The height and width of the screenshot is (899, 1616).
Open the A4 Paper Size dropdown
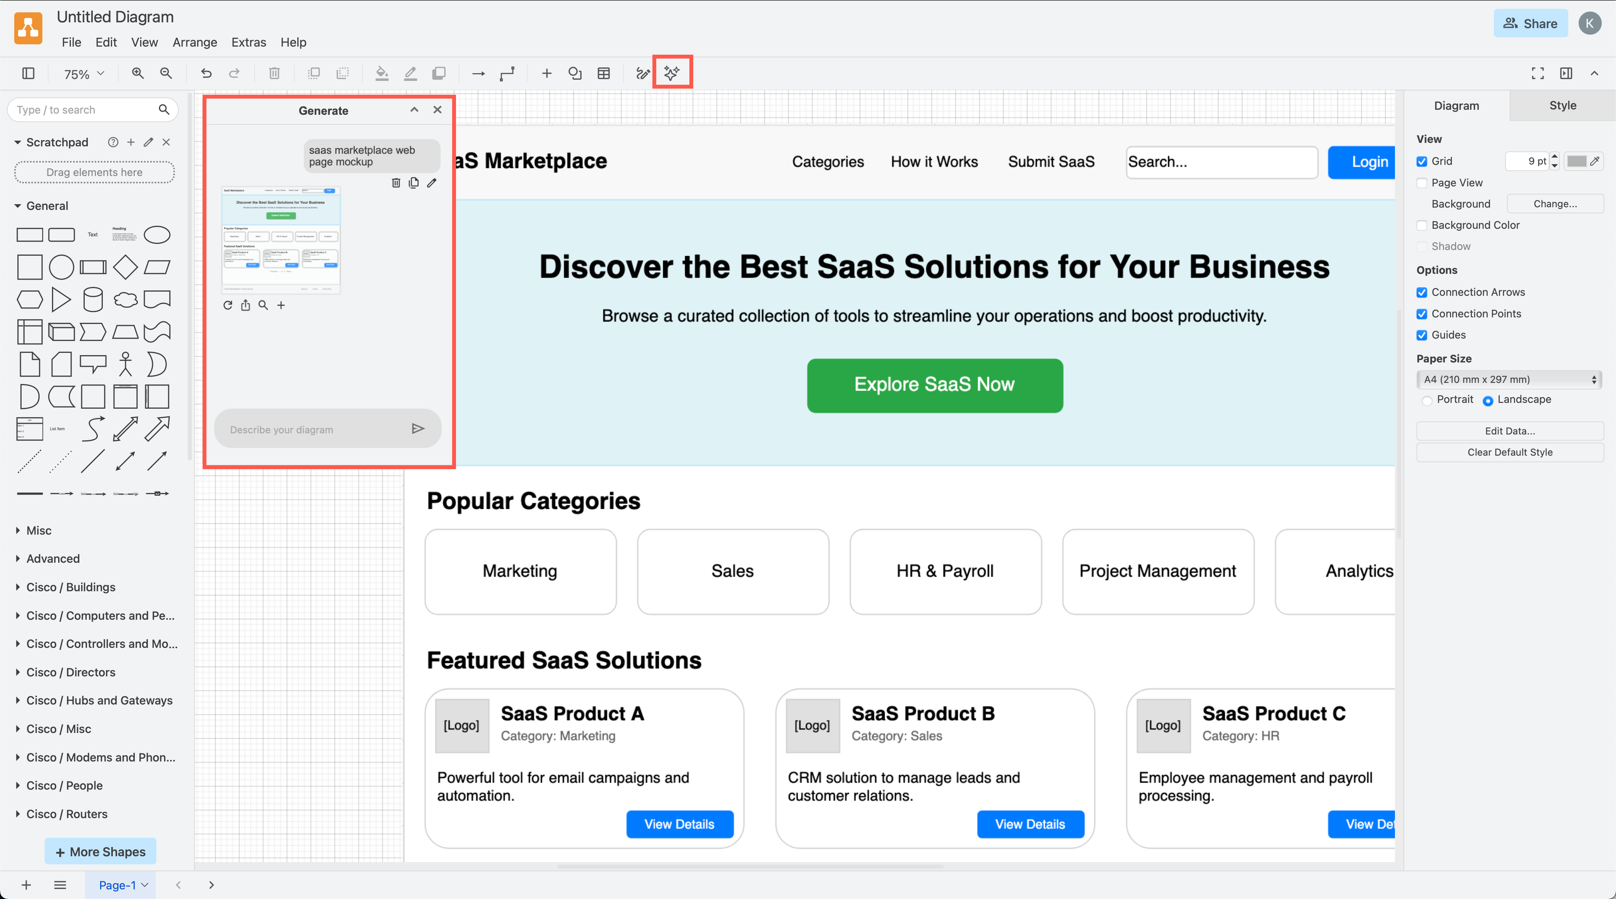click(1509, 379)
